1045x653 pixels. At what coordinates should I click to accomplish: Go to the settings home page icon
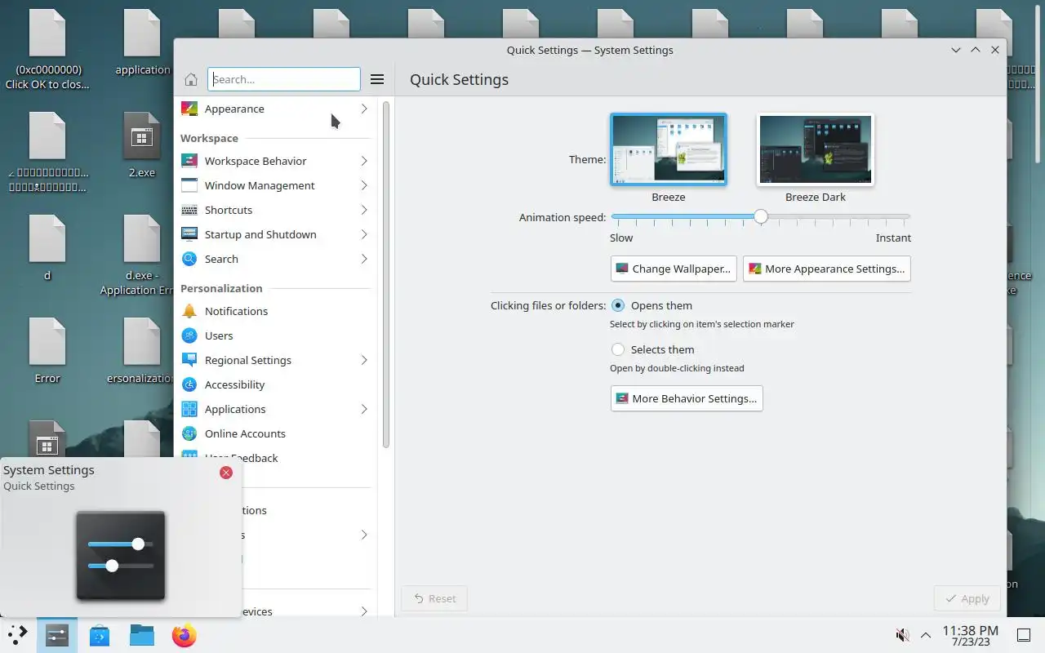190,79
